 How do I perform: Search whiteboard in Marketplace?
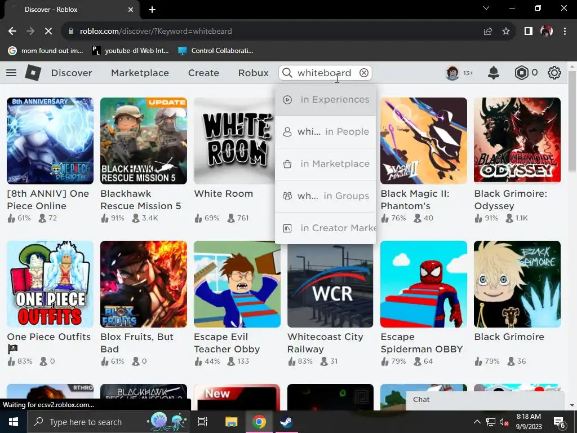[325, 164]
